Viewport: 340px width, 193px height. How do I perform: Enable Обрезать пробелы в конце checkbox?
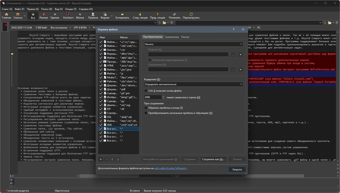(x=146, y=108)
